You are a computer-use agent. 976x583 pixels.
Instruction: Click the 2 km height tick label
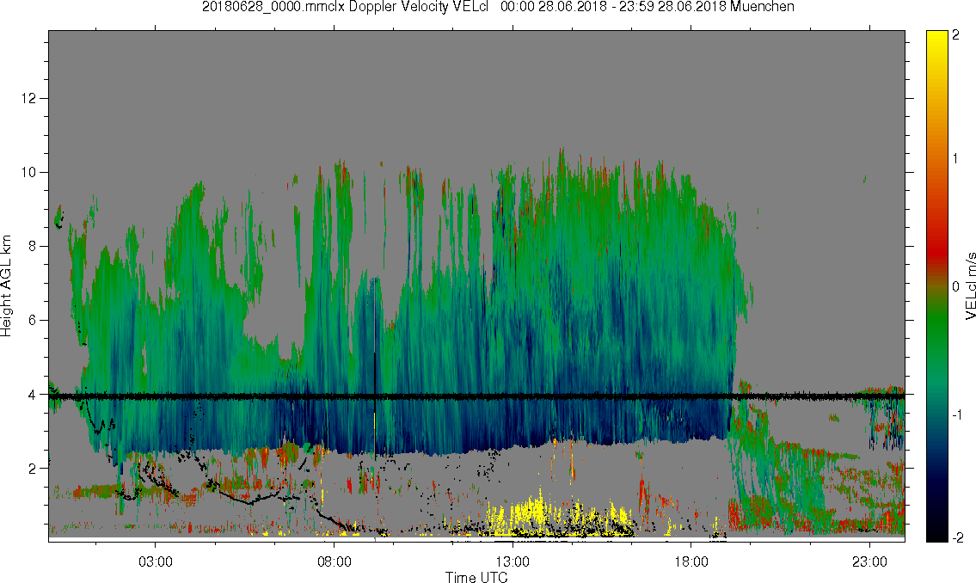(x=33, y=469)
